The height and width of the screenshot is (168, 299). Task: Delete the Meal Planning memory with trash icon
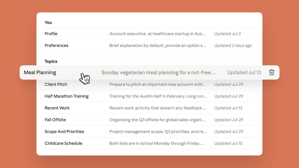click(272, 72)
